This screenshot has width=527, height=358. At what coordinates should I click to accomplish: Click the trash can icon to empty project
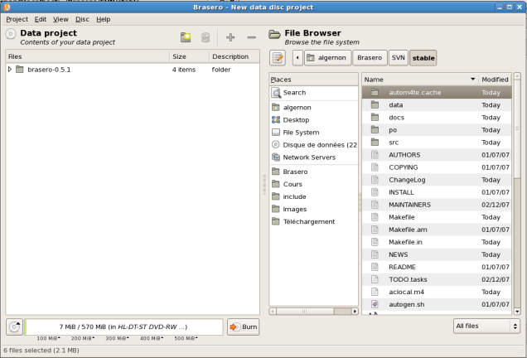coord(205,37)
